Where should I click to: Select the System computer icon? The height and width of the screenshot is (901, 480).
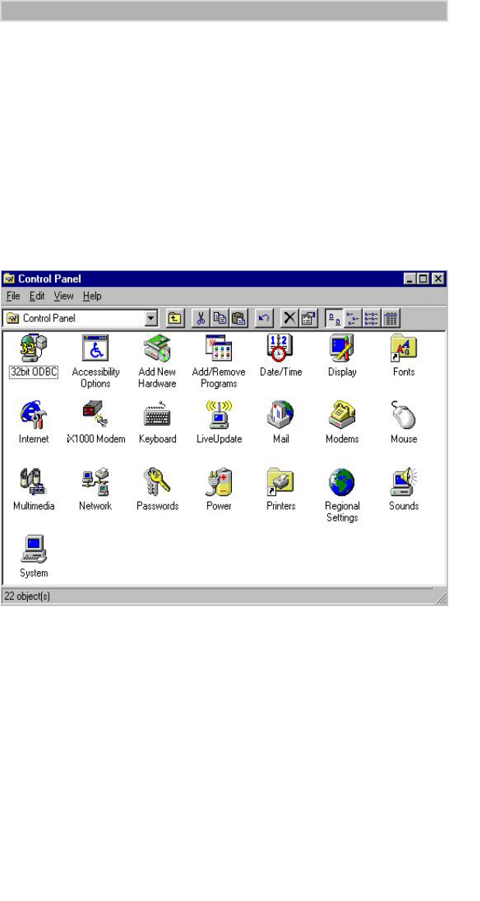coord(34,549)
